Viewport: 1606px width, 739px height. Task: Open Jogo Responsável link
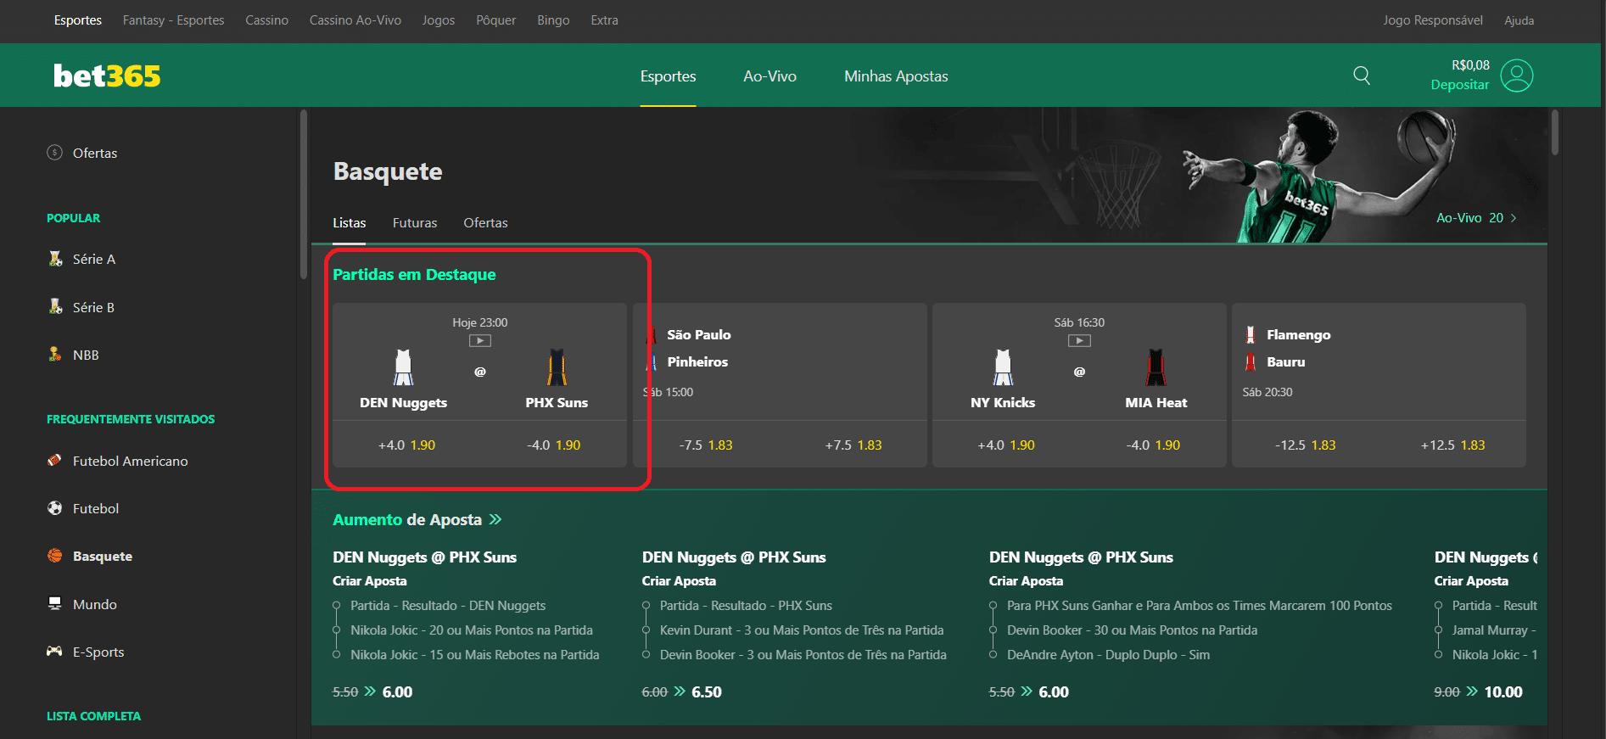click(x=1433, y=20)
